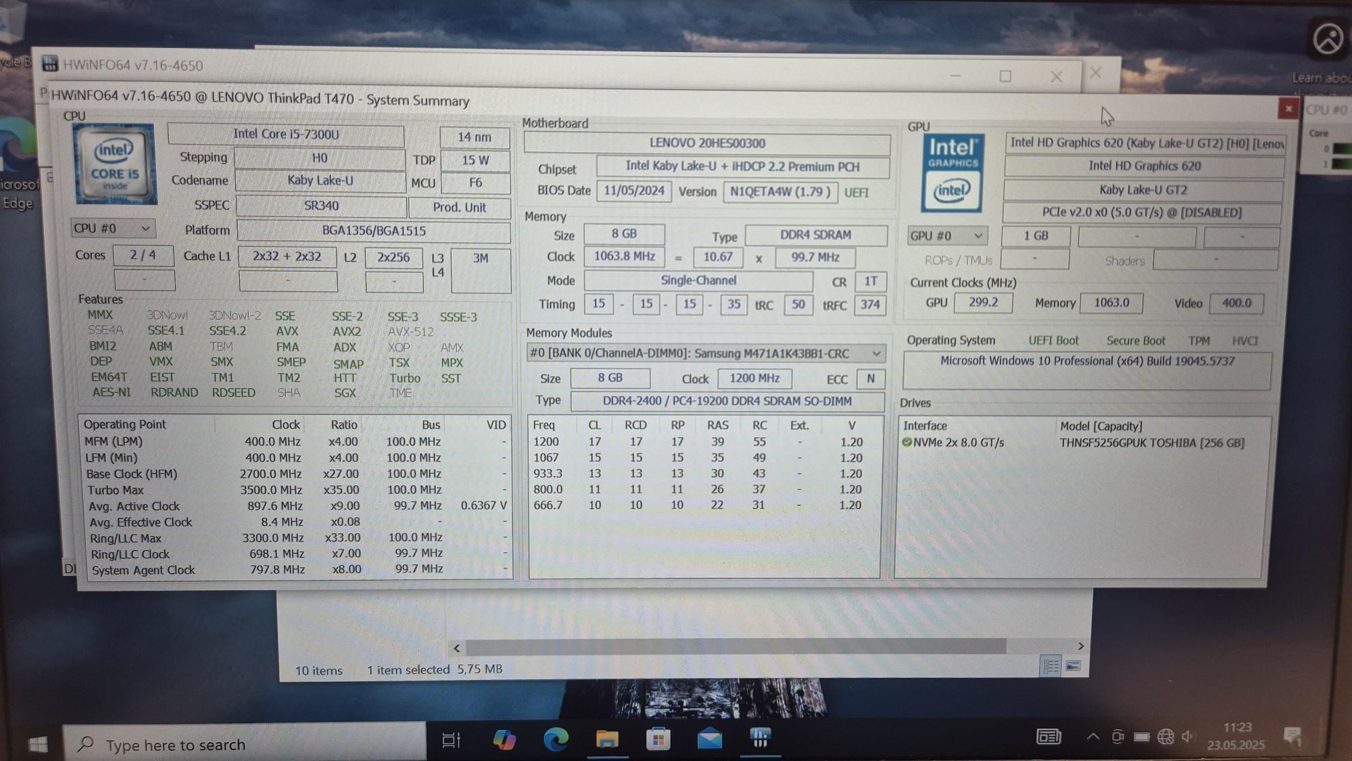Open Task View from the taskbar
Screen dimensions: 1352x761
[451, 740]
